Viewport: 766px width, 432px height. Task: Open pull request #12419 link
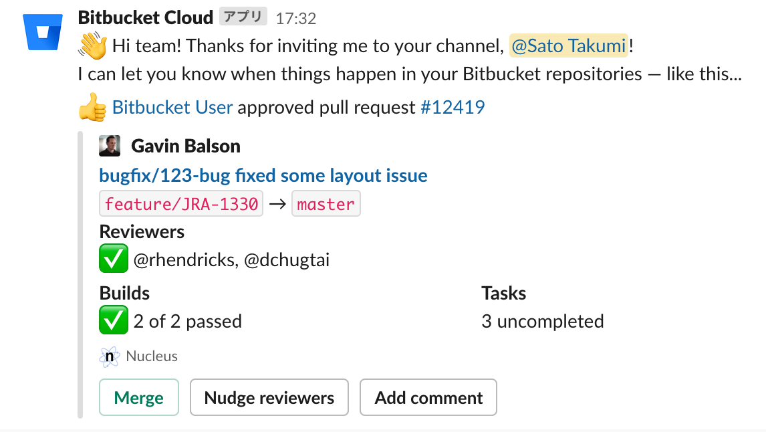tap(453, 108)
